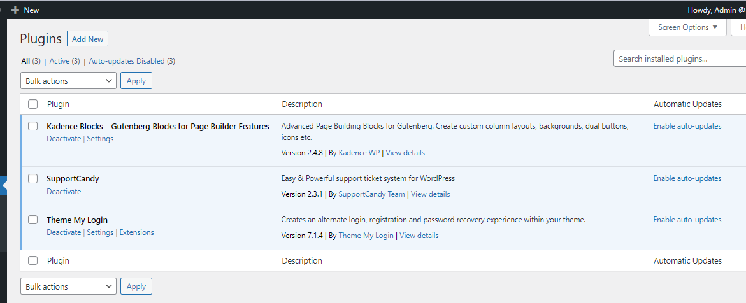Deactivate the Kadence Blocks plugin
Image resolution: width=746 pixels, height=303 pixels.
click(64, 139)
